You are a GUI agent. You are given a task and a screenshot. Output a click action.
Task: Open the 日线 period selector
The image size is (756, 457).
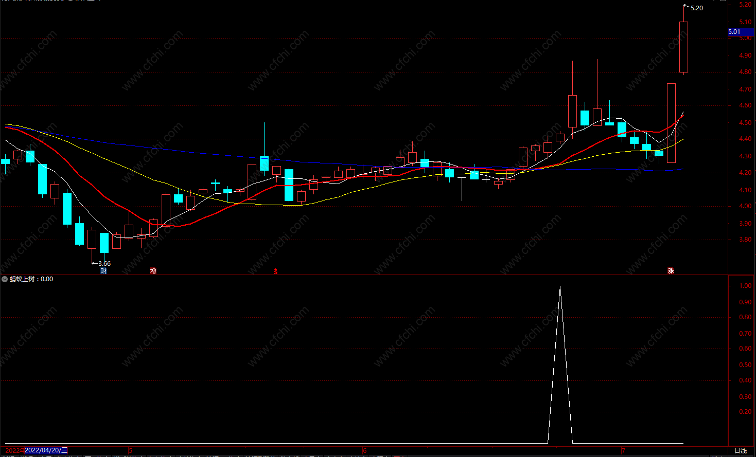pos(741,450)
